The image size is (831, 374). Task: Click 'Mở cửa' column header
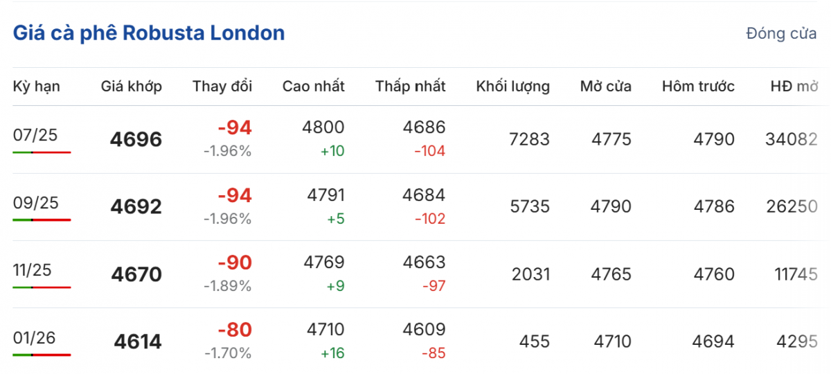[x=606, y=87]
